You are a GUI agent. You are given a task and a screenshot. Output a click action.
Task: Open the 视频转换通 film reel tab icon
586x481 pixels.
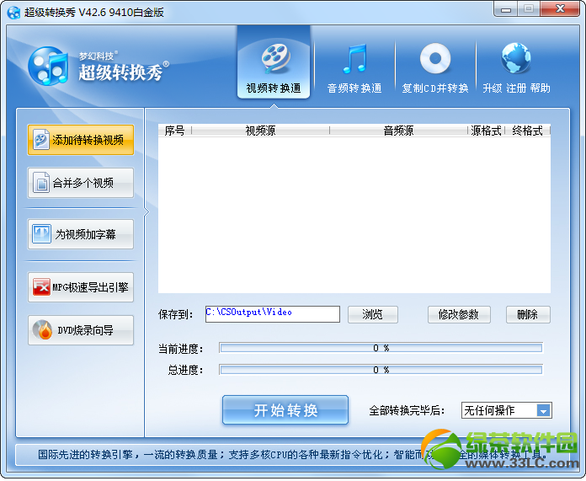[x=275, y=58]
